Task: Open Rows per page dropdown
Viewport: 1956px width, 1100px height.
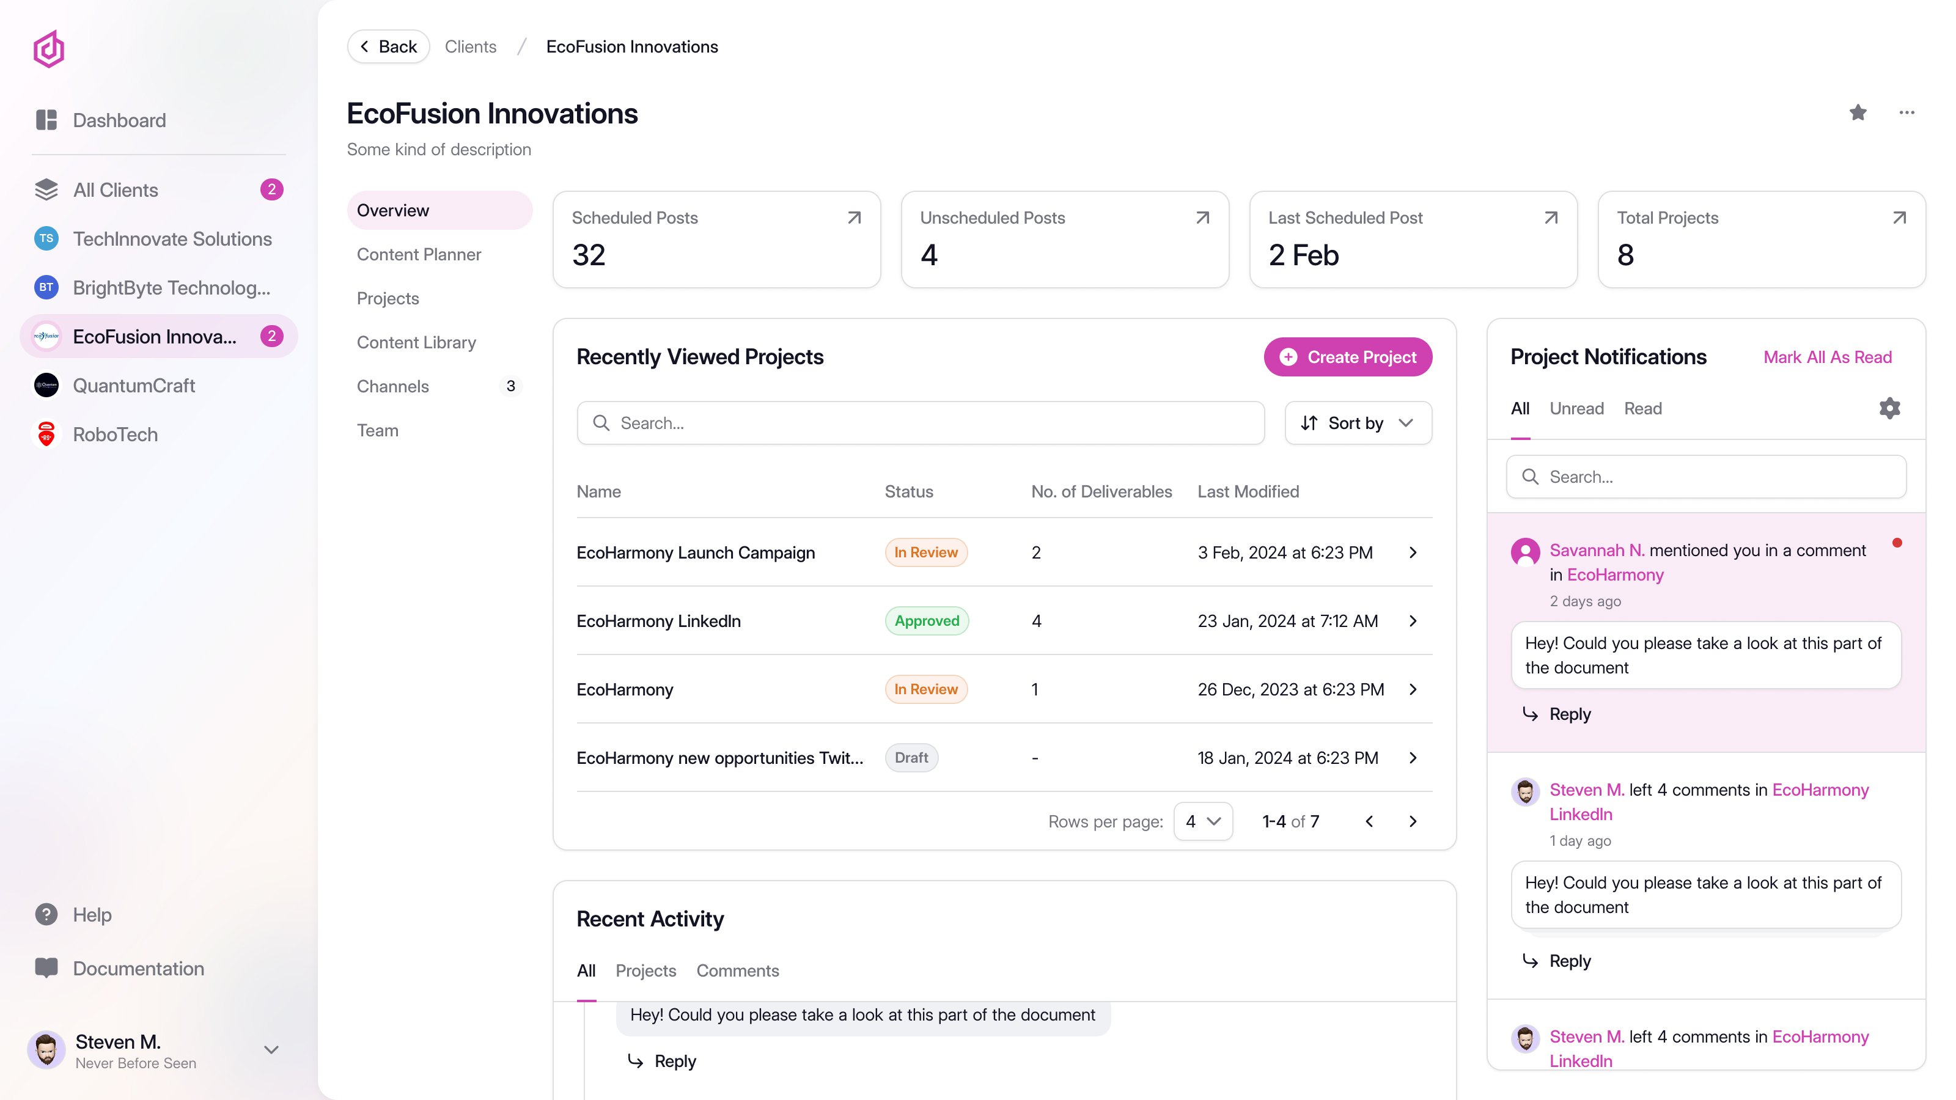Action: [1203, 821]
